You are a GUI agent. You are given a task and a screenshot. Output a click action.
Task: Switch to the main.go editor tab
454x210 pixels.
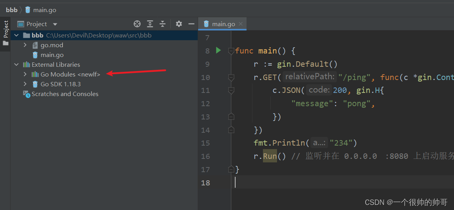[x=222, y=24]
